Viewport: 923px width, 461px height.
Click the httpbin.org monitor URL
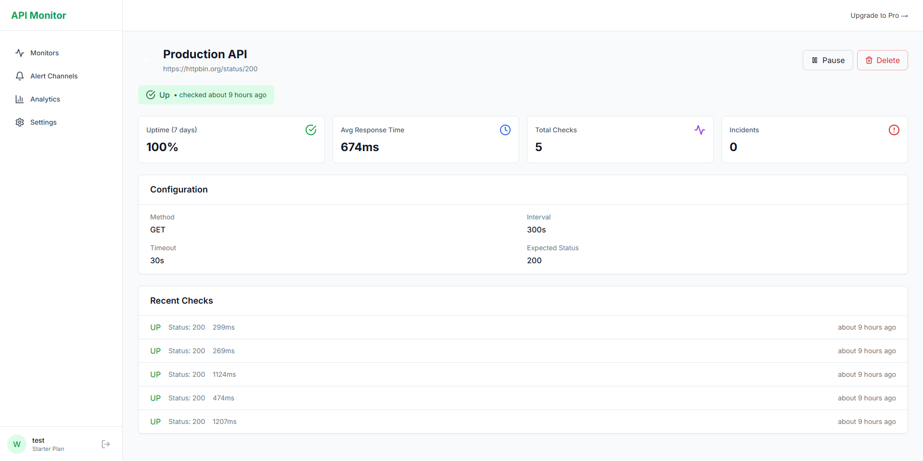(x=210, y=69)
